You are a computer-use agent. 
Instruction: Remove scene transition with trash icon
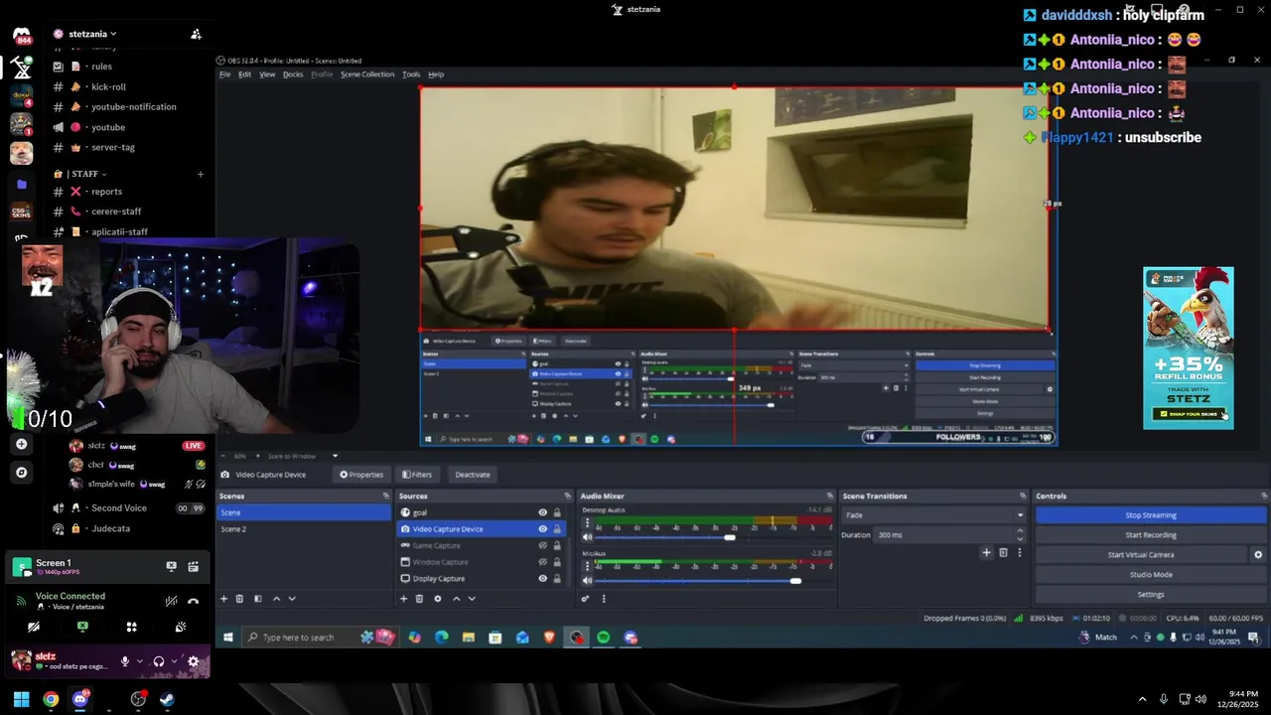1003,553
